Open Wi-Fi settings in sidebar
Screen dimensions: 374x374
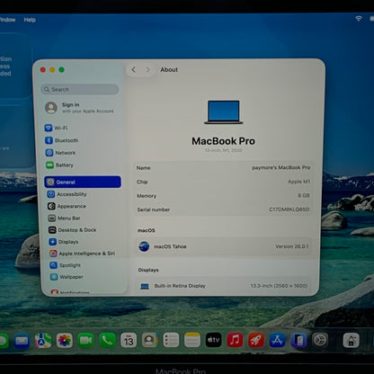point(57,128)
